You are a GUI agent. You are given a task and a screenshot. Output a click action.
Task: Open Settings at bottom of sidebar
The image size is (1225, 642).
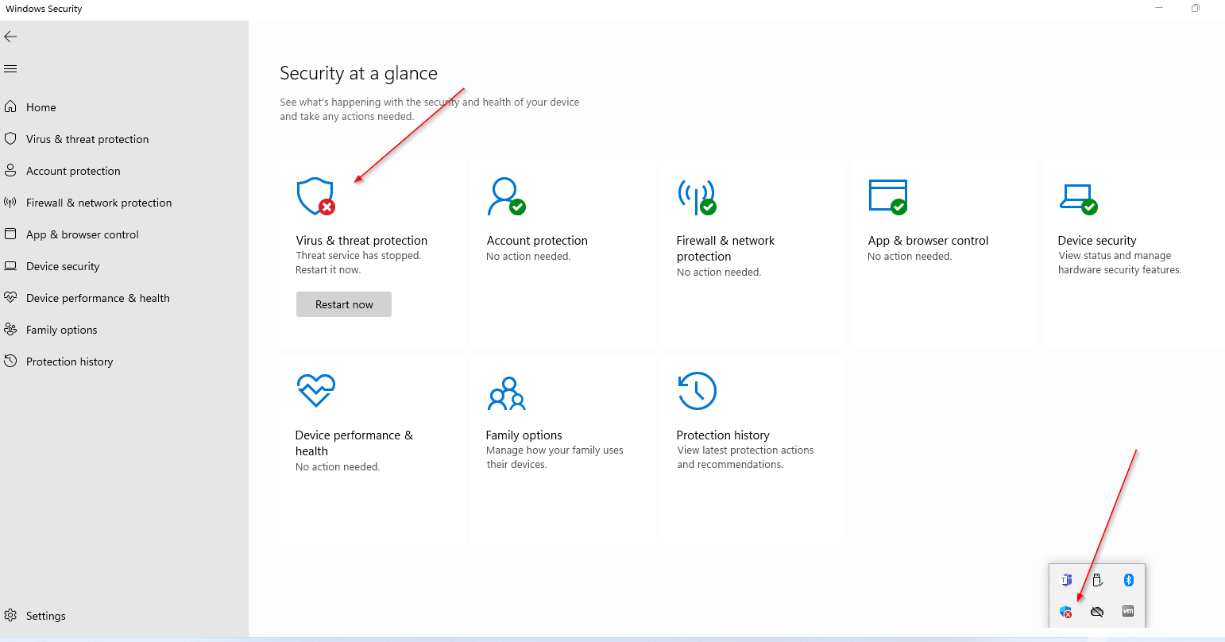point(45,616)
